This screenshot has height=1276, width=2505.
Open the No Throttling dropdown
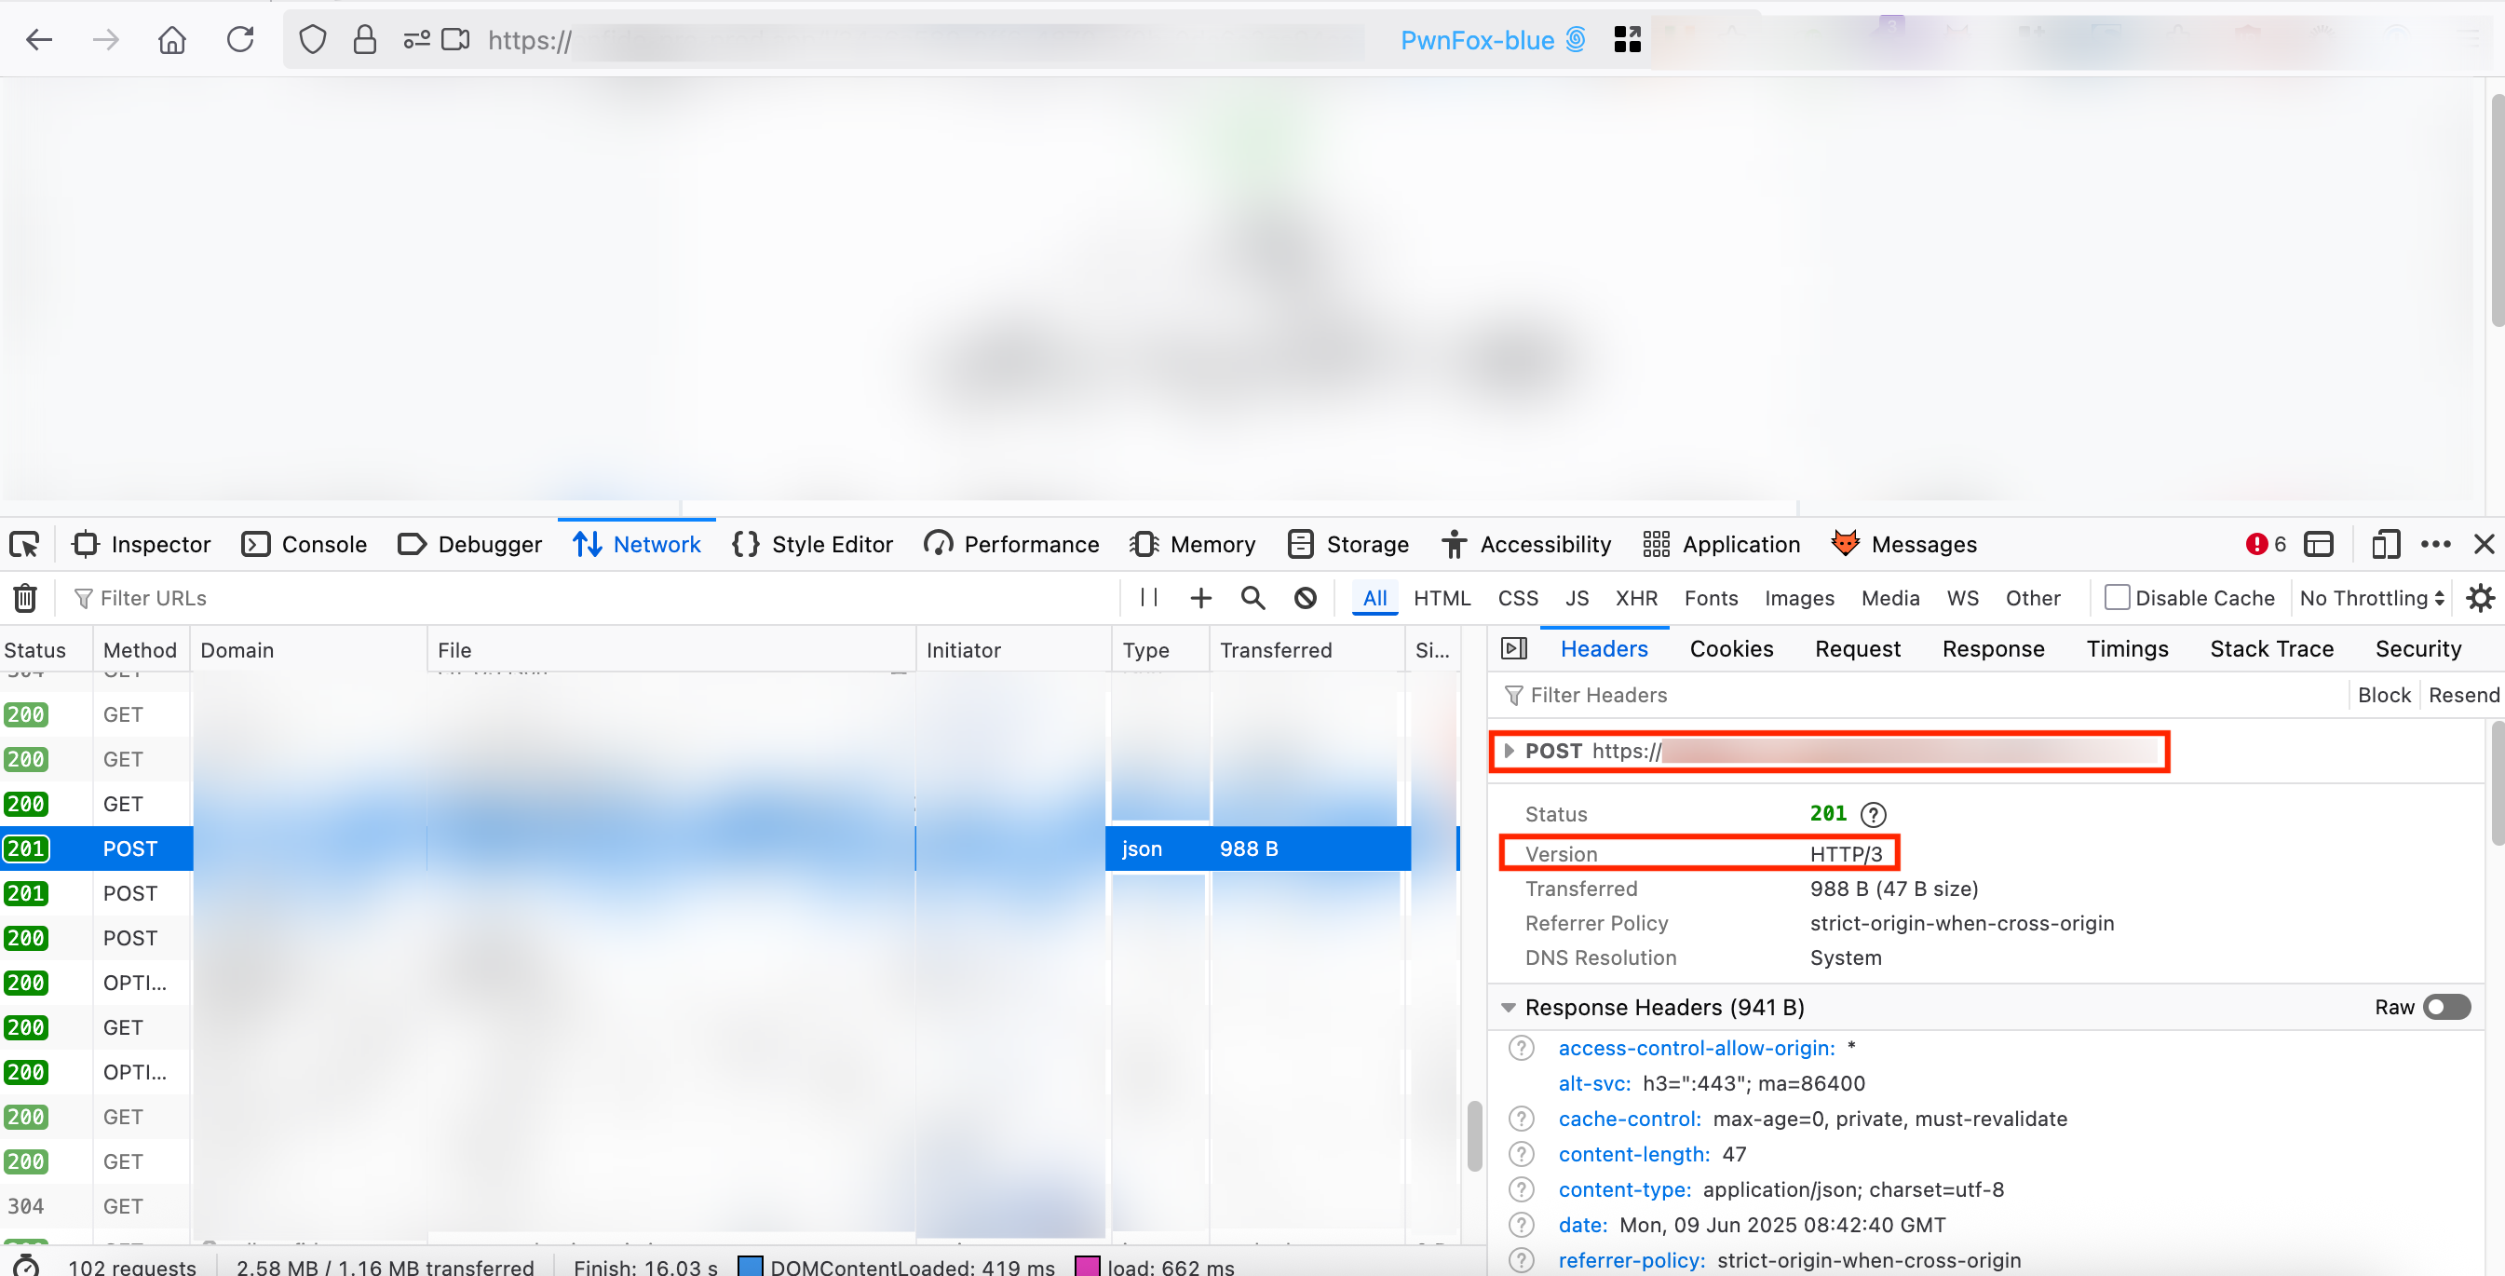[x=2369, y=597]
